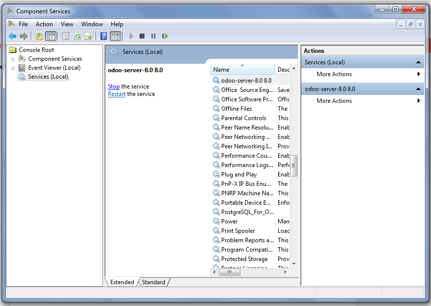Click the Event Viewer tree icon
The height and width of the screenshot is (306, 431).
tap(22, 68)
